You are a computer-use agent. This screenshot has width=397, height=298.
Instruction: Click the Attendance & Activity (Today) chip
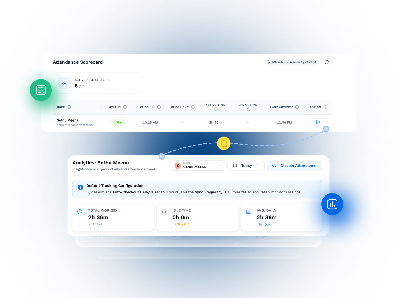click(291, 62)
